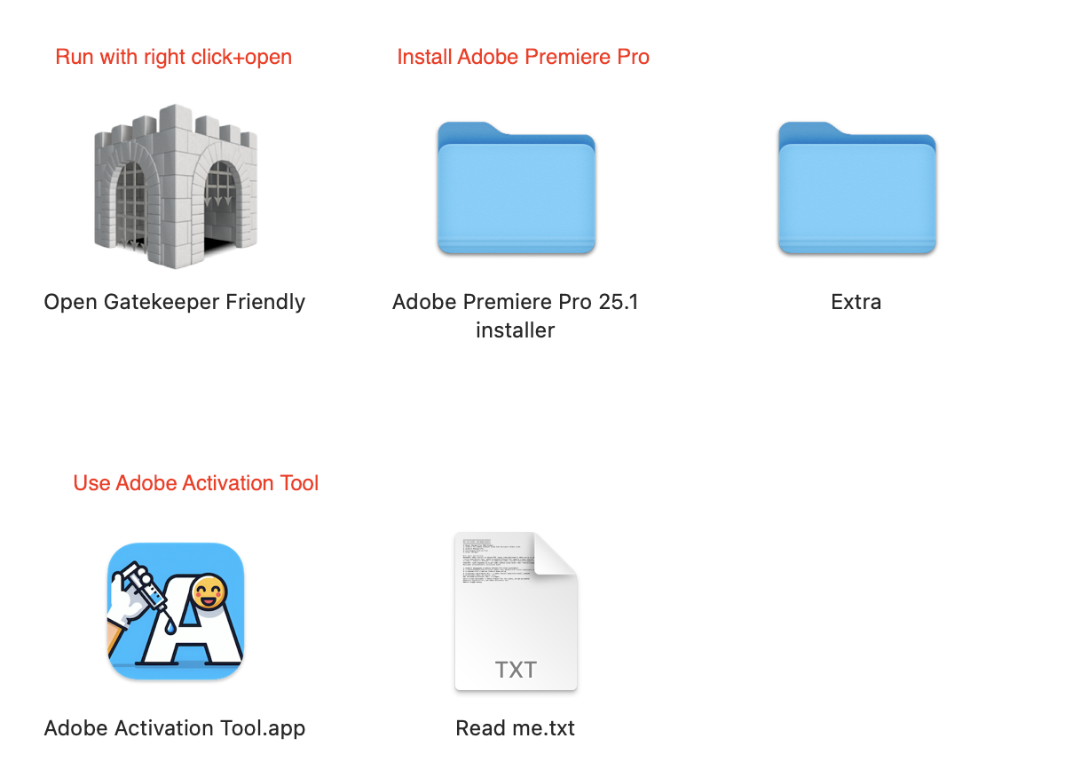Click the red "Use Adobe Activation Tool" text

196,483
